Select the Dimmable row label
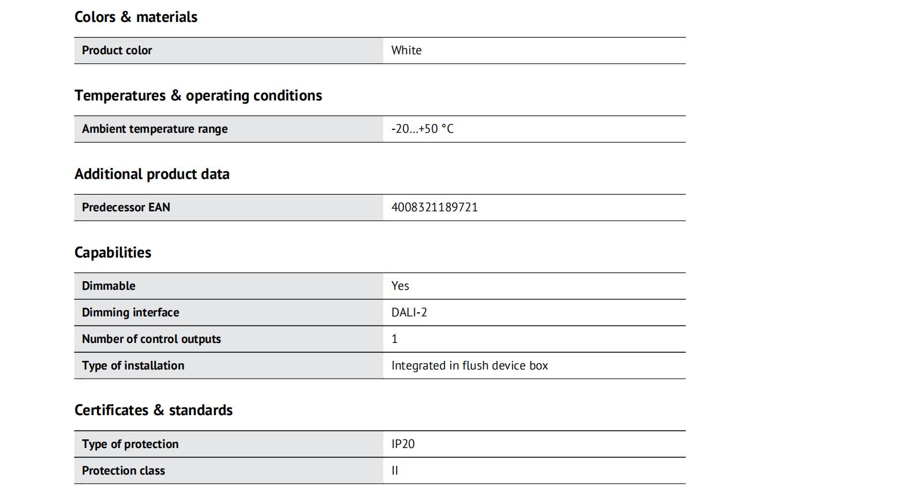The height and width of the screenshot is (500, 908). (109, 286)
